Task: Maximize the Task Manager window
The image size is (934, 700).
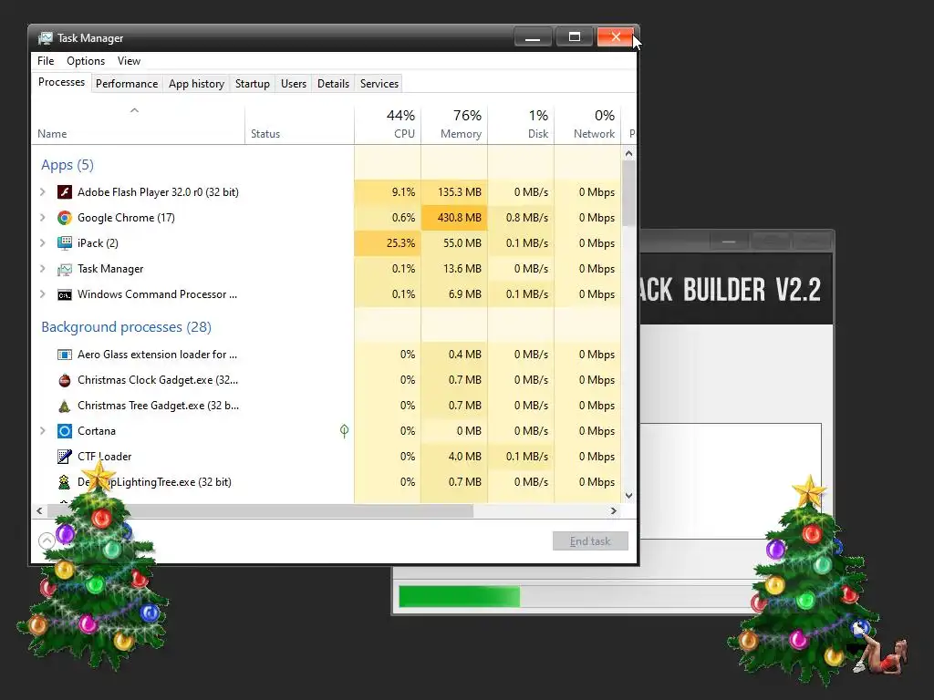Action: [x=575, y=36]
